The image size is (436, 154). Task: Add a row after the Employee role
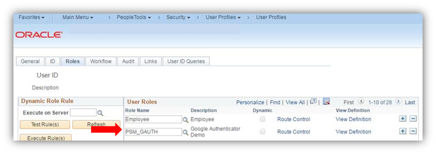402,119
